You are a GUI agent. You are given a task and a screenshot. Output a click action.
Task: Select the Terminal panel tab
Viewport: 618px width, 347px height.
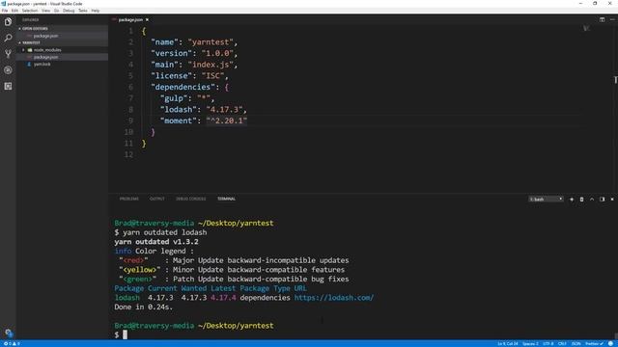[x=226, y=200]
